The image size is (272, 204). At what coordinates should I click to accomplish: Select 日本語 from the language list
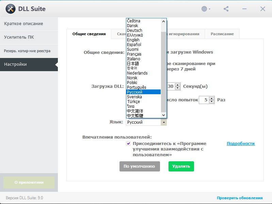pyautogui.click(x=143, y=64)
